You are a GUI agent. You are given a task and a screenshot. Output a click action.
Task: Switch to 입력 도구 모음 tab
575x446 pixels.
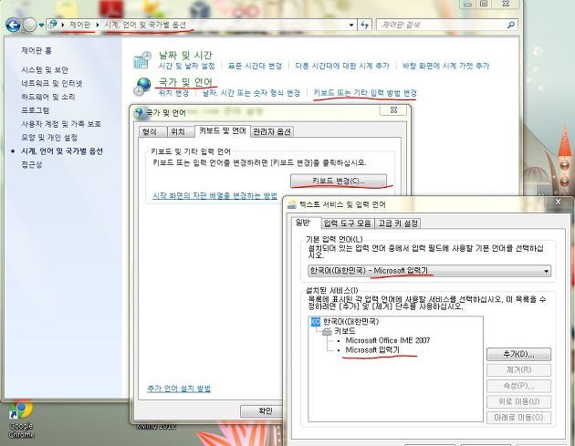347,223
